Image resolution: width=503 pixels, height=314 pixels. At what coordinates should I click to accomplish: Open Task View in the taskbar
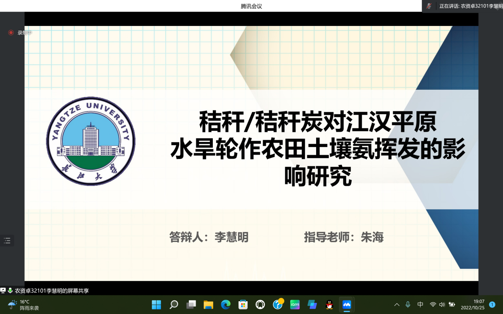pyautogui.click(x=191, y=305)
